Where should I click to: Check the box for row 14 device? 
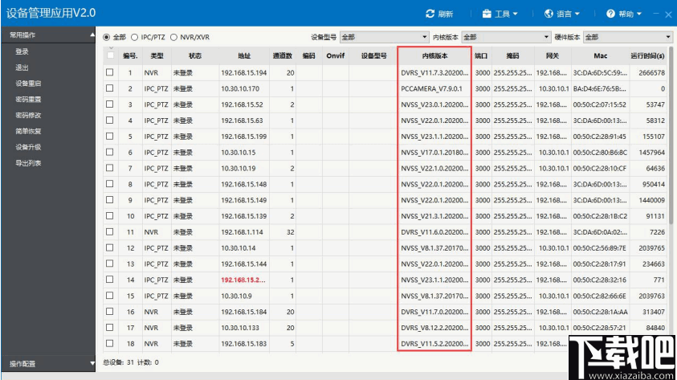[110, 280]
